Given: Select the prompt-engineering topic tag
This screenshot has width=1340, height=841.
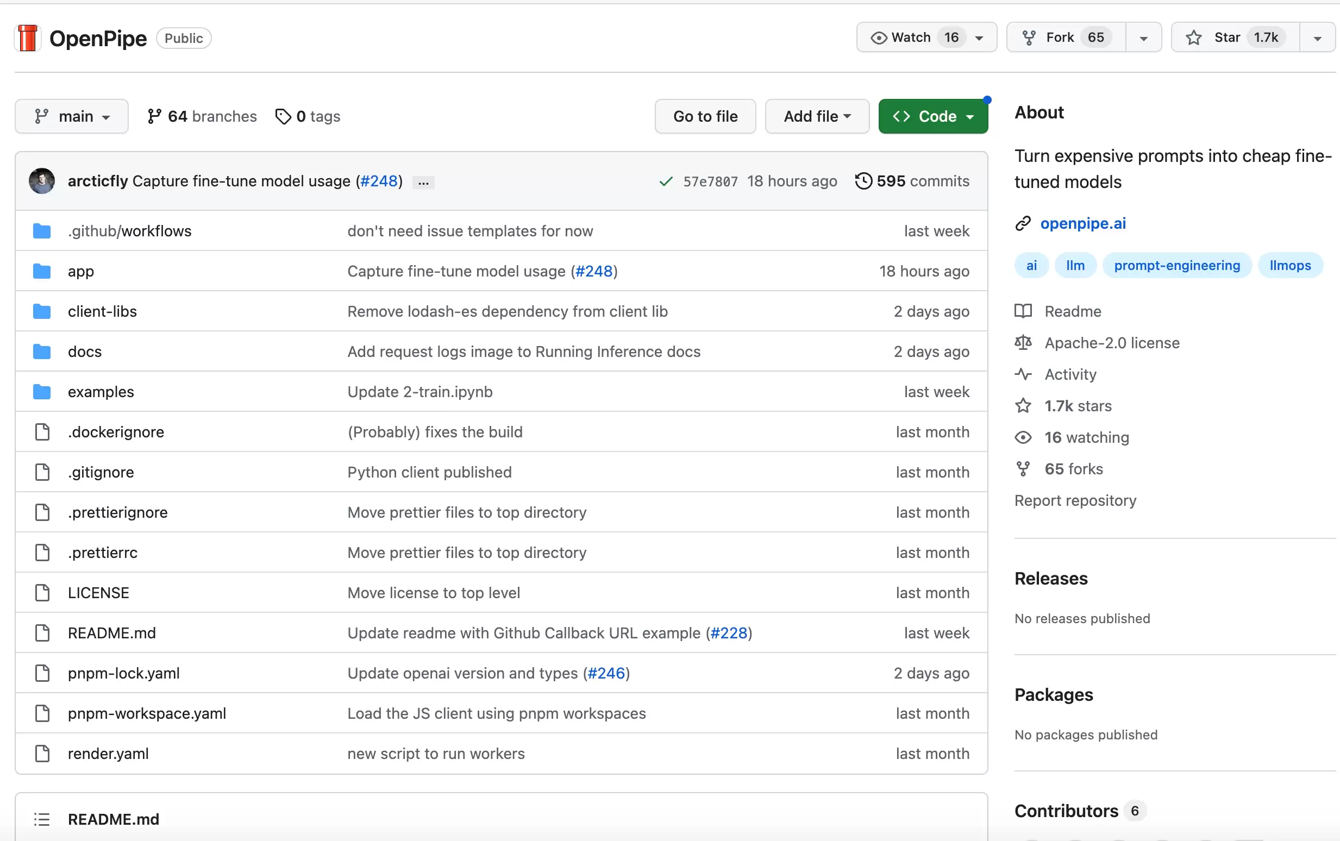Looking at the screenshot, I should [x=1177, y=265].
